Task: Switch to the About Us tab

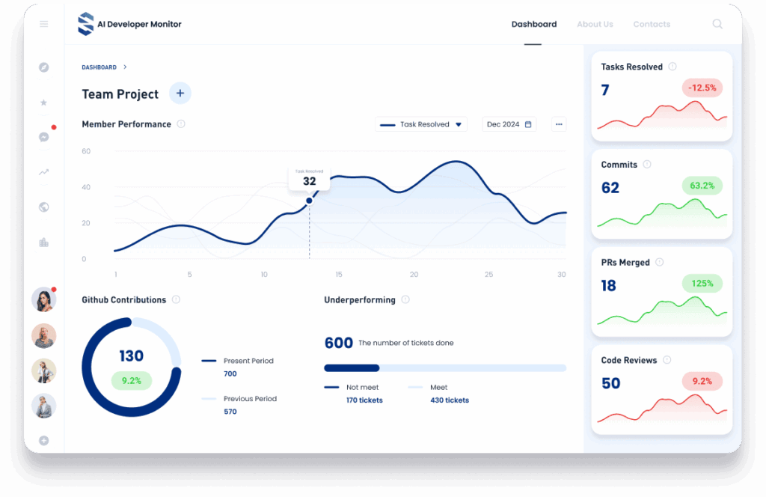Action: pyautogui.click(x=595, y=24)
